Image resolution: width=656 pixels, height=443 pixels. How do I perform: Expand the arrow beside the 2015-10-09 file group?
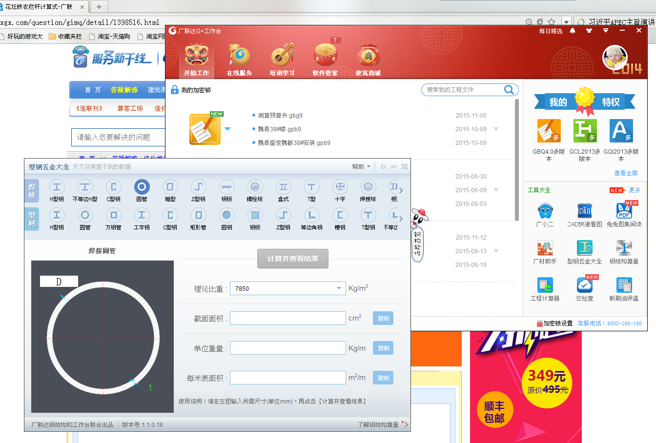(496, 129)
